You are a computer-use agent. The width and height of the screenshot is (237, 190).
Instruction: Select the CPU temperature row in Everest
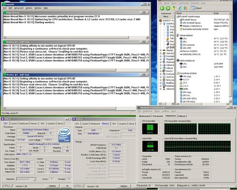click(x=203, y=39)
